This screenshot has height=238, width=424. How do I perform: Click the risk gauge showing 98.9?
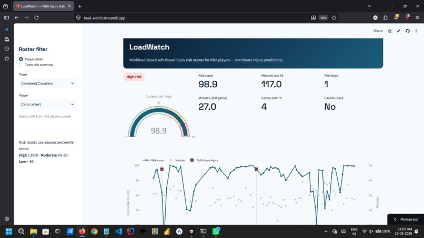pos(159,121)
